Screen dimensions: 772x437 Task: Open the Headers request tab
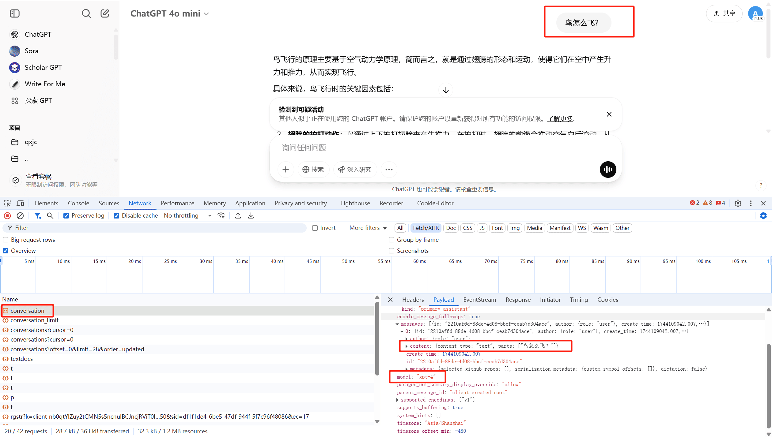(413, 300)
